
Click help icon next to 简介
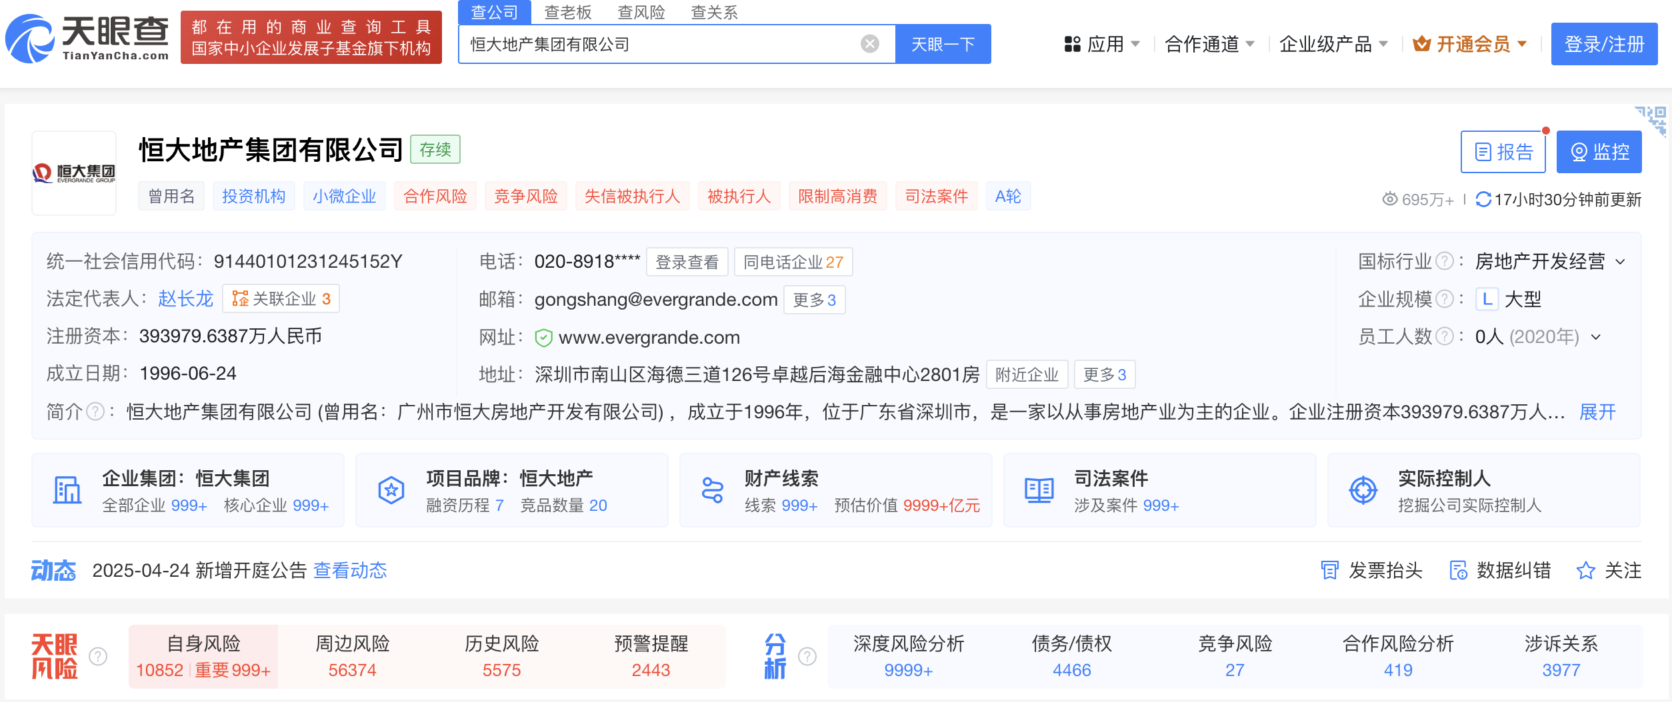[x=96, y=412]
